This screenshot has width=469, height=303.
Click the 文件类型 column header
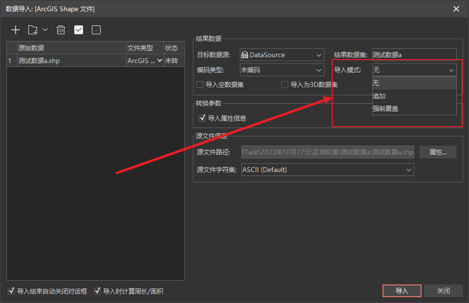coord(145,48)
